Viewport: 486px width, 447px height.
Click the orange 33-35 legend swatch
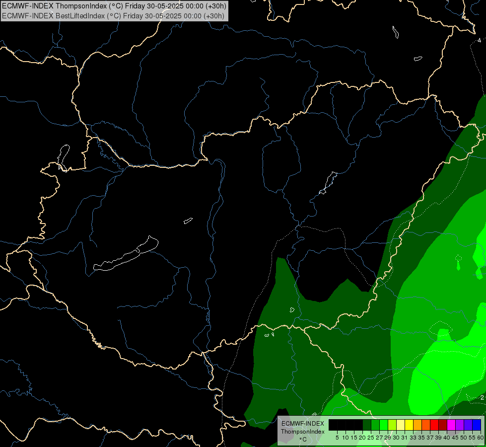click(417, 425)
